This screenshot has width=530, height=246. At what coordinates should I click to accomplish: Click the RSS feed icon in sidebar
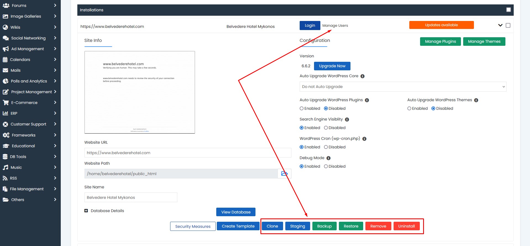click(x=5, y=178)
